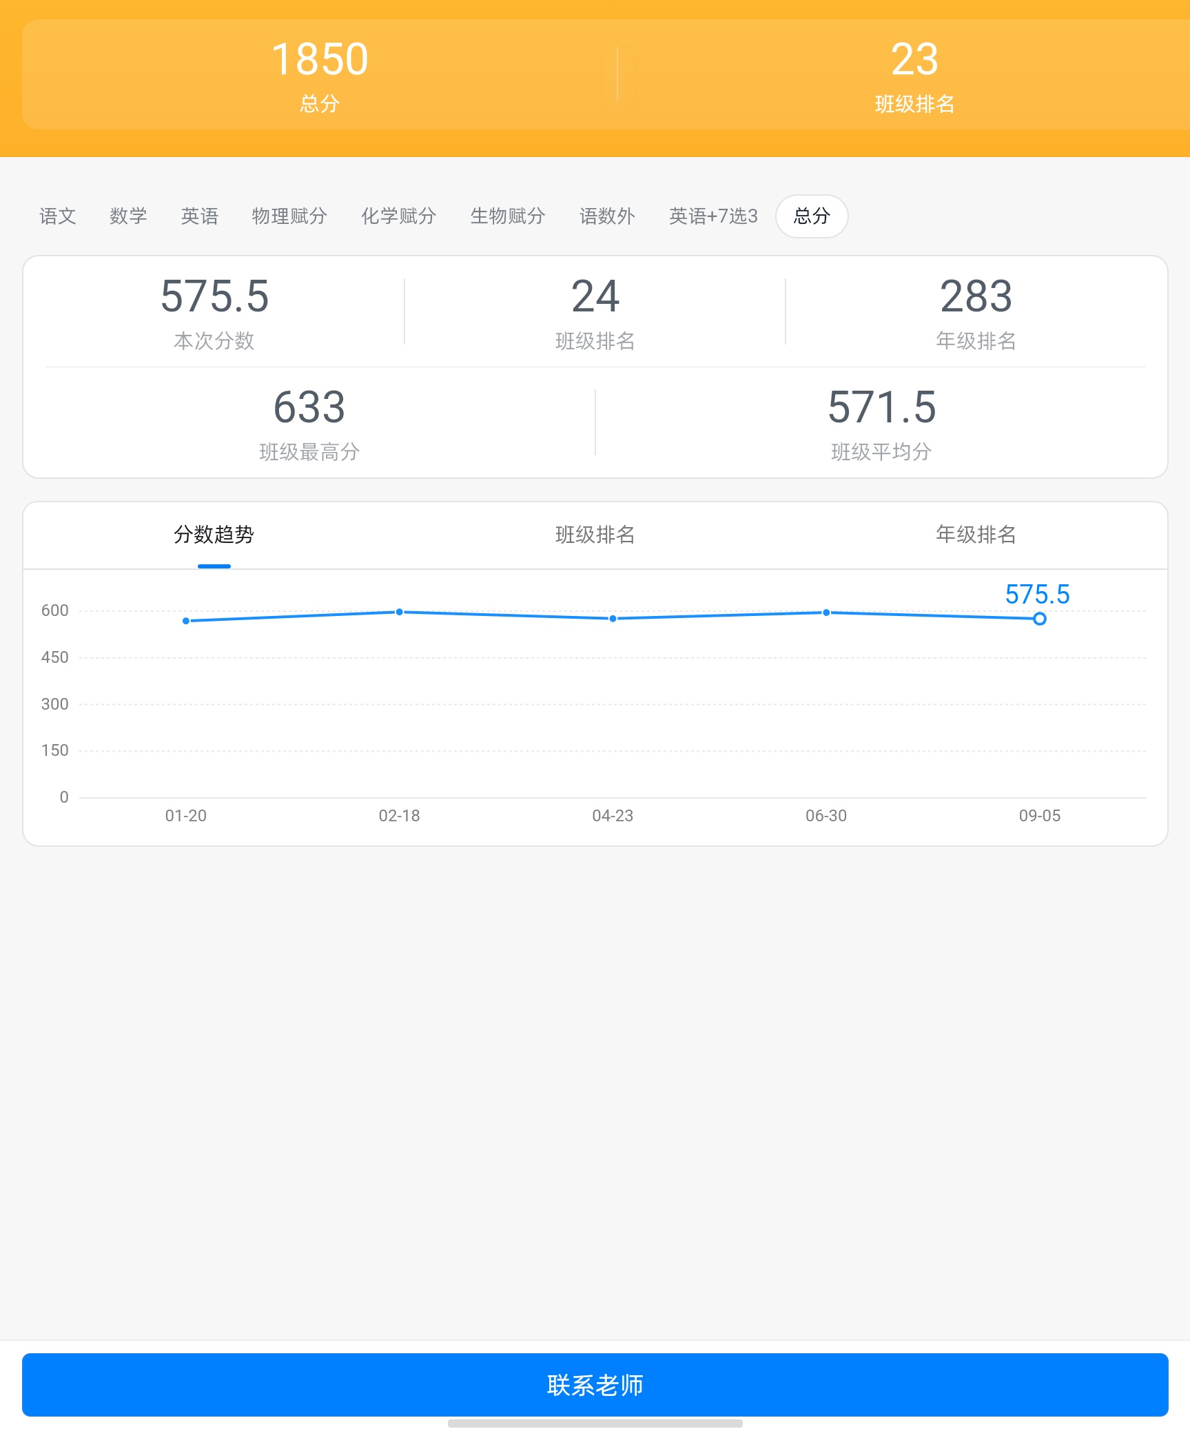The image size is (1190, 1429).
Task: Click the 01-20 chart data point
Action: (x=186, y=621)
